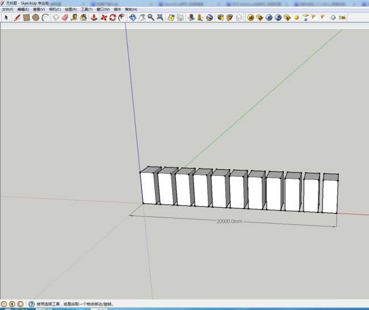Image resolution: width=369 pixels, height=310 pixels.
Task: Open the 文件(F) menu
Action: pyautogui.click(x=7, y=9)
